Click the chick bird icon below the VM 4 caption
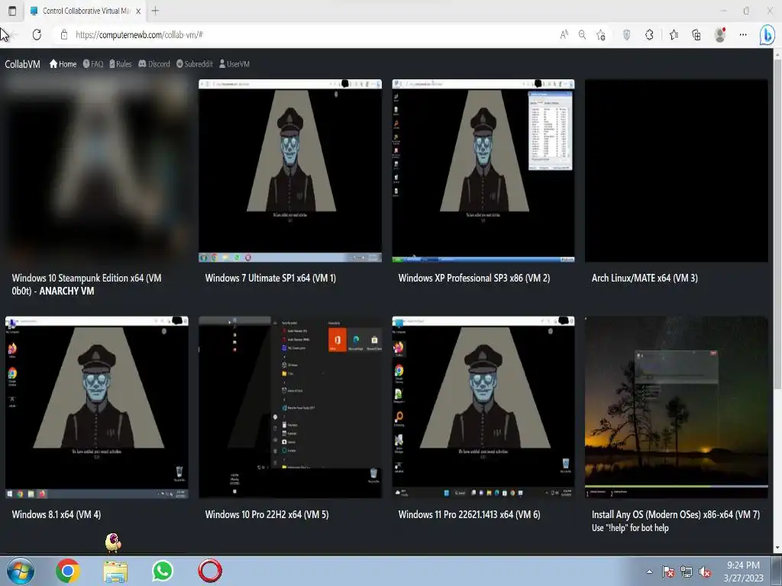The height and width of the screenshot is (586, 782). [113, 543]
